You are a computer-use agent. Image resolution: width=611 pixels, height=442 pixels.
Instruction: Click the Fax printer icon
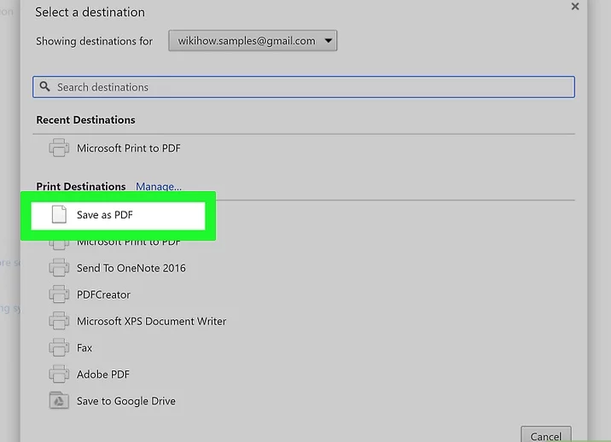(x=59, y=348)
